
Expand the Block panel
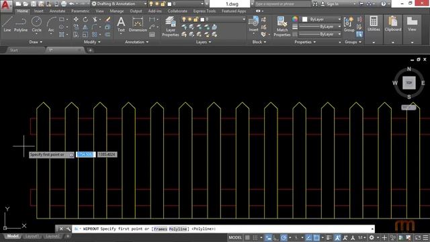click(x=259, y=42)
